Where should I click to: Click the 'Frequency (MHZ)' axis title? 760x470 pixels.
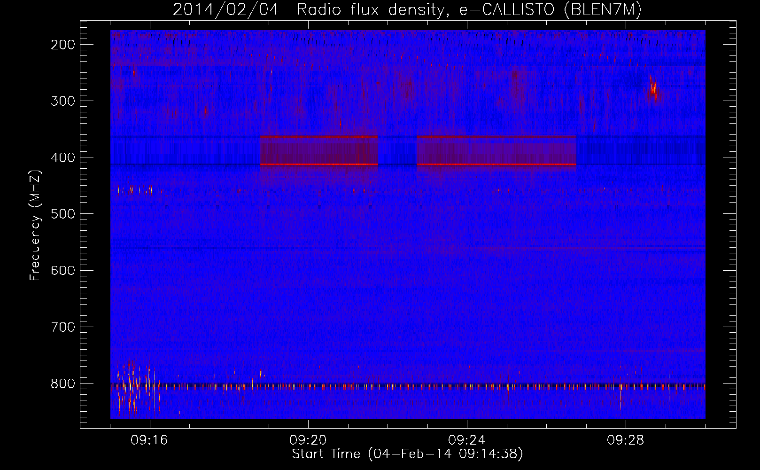pyautogui.click(x=35, y=225)
